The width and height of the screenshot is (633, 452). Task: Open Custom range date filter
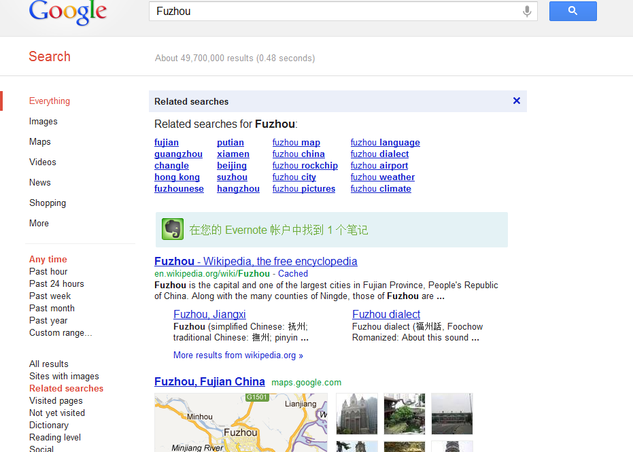61,332
